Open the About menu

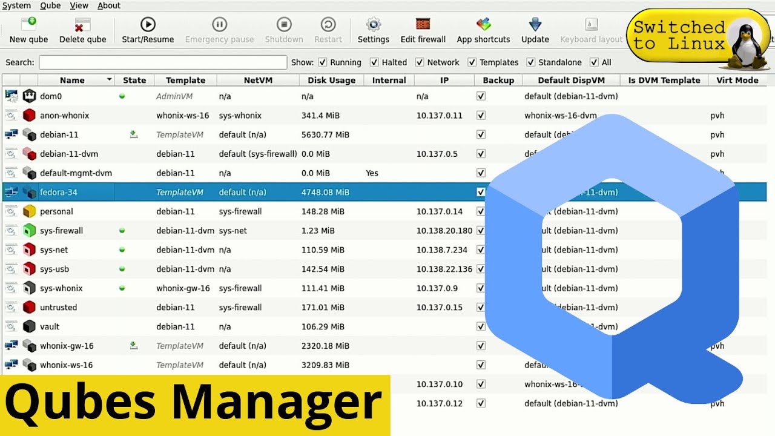coord(109,5)
